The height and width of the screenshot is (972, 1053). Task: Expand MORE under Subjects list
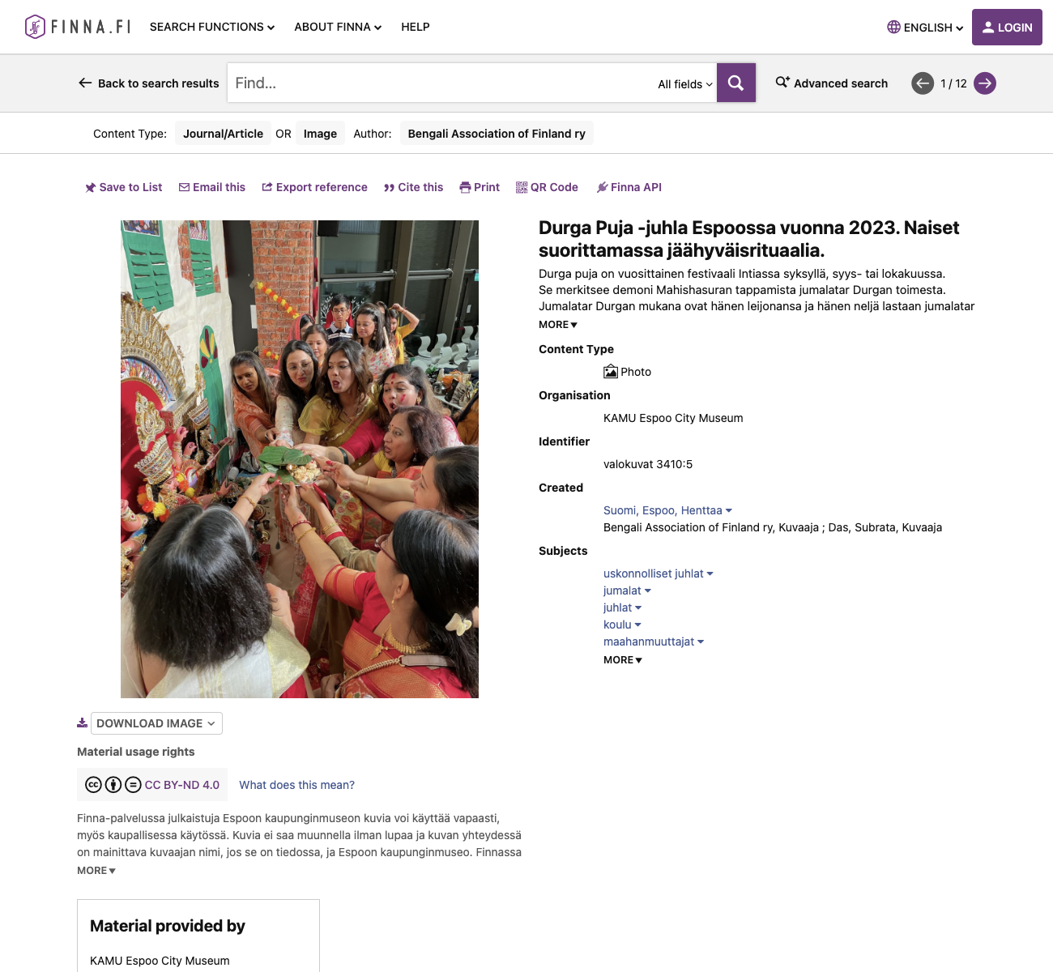[623, 660]
